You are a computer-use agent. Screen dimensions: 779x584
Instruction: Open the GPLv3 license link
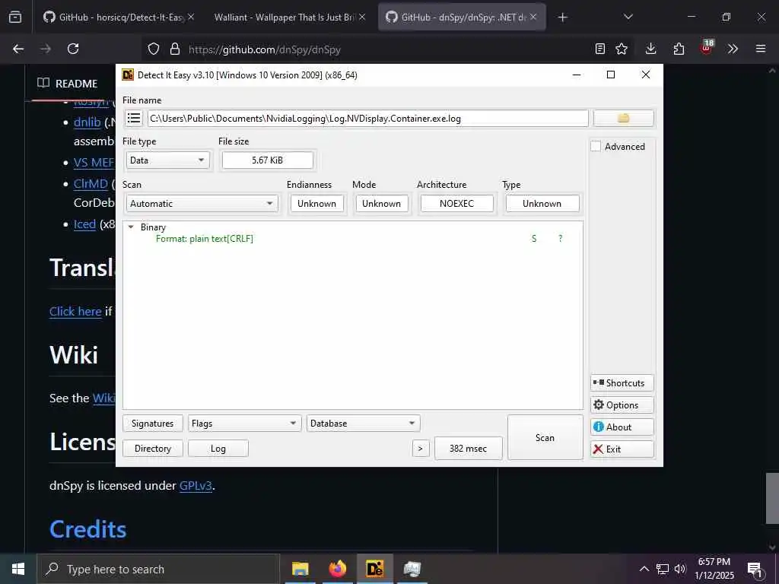coord(196,486)
